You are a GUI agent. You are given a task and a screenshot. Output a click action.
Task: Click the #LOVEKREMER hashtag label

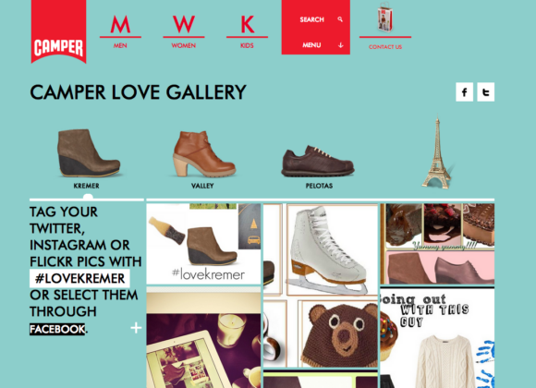79,278
